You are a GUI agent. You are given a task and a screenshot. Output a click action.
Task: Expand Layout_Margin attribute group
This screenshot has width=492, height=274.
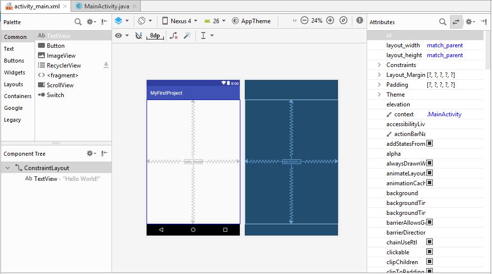coord(379,75)
